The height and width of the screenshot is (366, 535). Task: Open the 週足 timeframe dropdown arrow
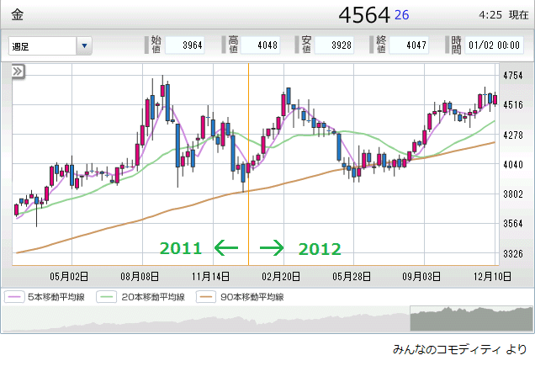[84, 45]
